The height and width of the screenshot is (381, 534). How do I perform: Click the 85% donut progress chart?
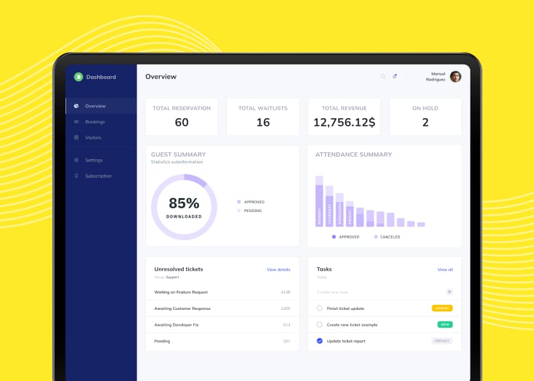(x=184, y=207)
